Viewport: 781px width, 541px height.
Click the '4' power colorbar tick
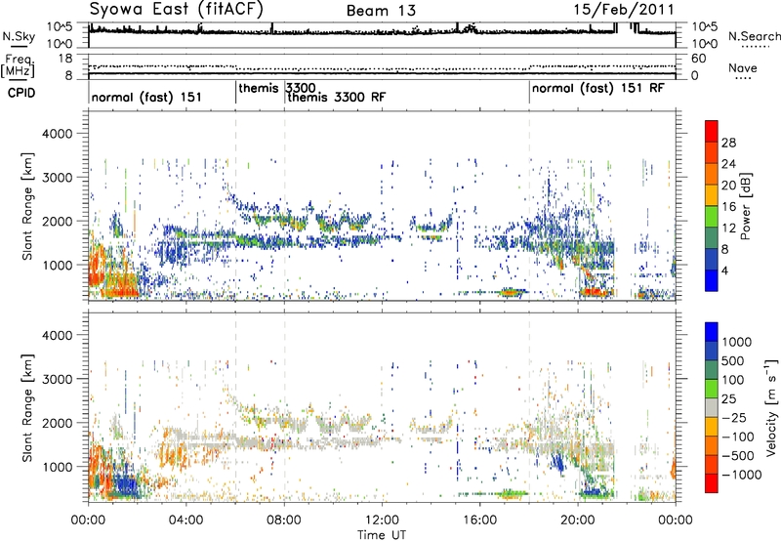[724, 270]
